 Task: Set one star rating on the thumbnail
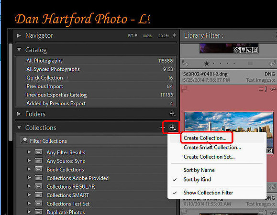click(x=207, y=63)
